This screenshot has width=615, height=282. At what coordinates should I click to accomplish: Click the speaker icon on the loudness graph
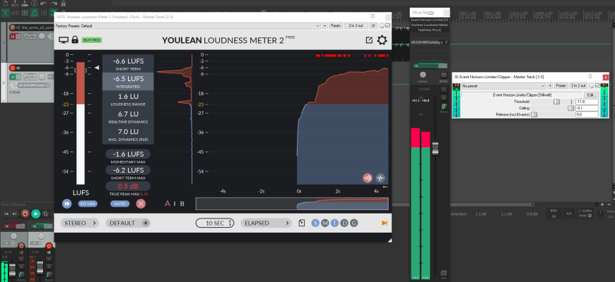[368, 178]
